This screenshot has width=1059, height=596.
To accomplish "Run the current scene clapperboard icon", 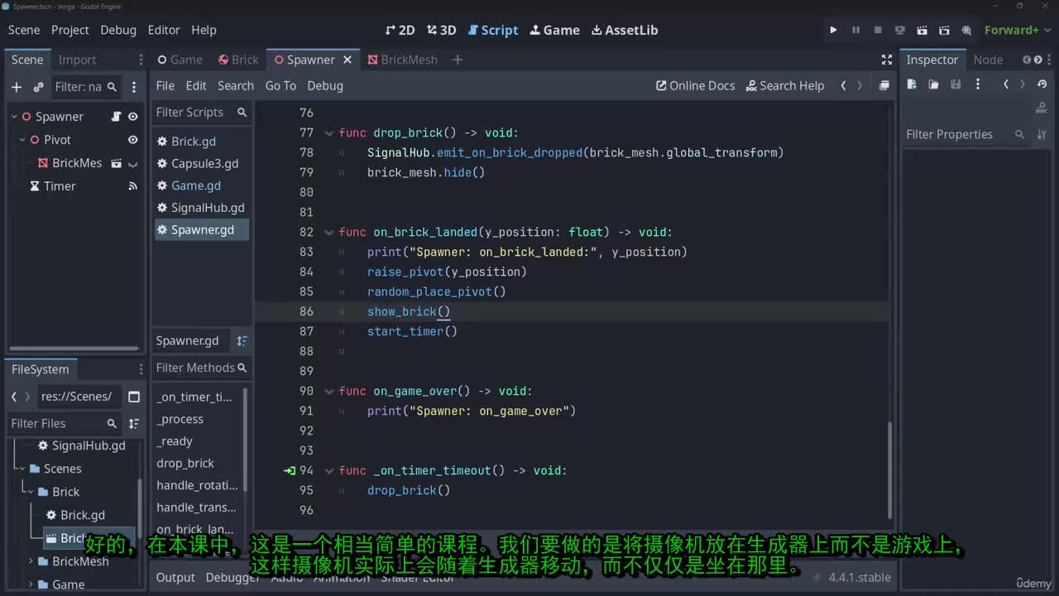I will pos(922,30).
